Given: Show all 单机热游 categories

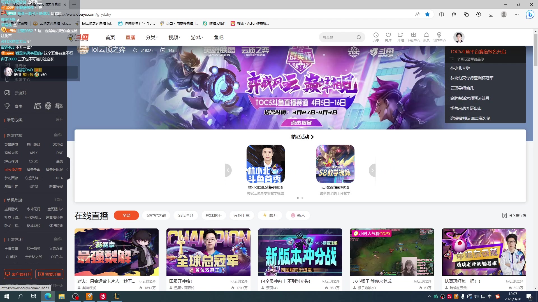Looking at the screenshot, I should pyautogui.click(x=58, y=200).
